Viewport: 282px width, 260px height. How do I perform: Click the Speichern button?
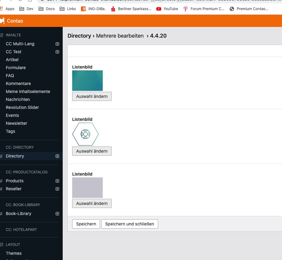pos(86,224)
